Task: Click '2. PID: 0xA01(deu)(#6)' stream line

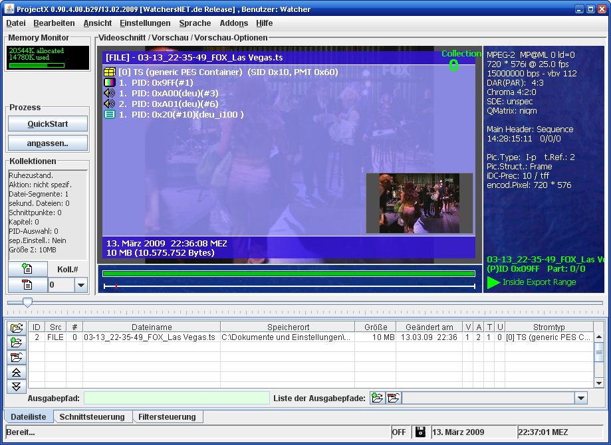Action: point(168,104)
